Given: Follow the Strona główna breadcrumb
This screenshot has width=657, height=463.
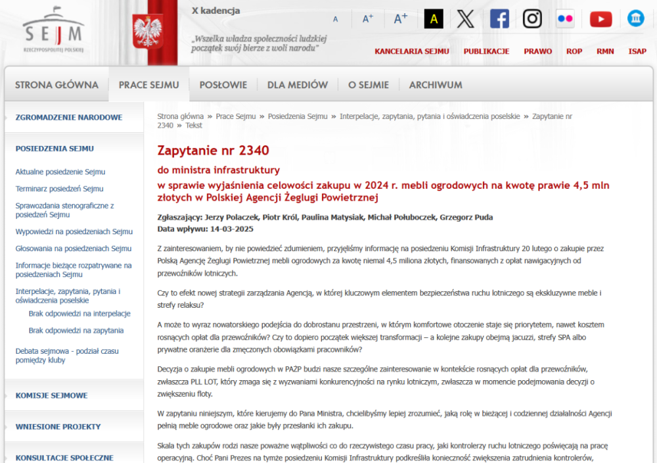Looking at the screenshot, I should click(x=179, y=115).
